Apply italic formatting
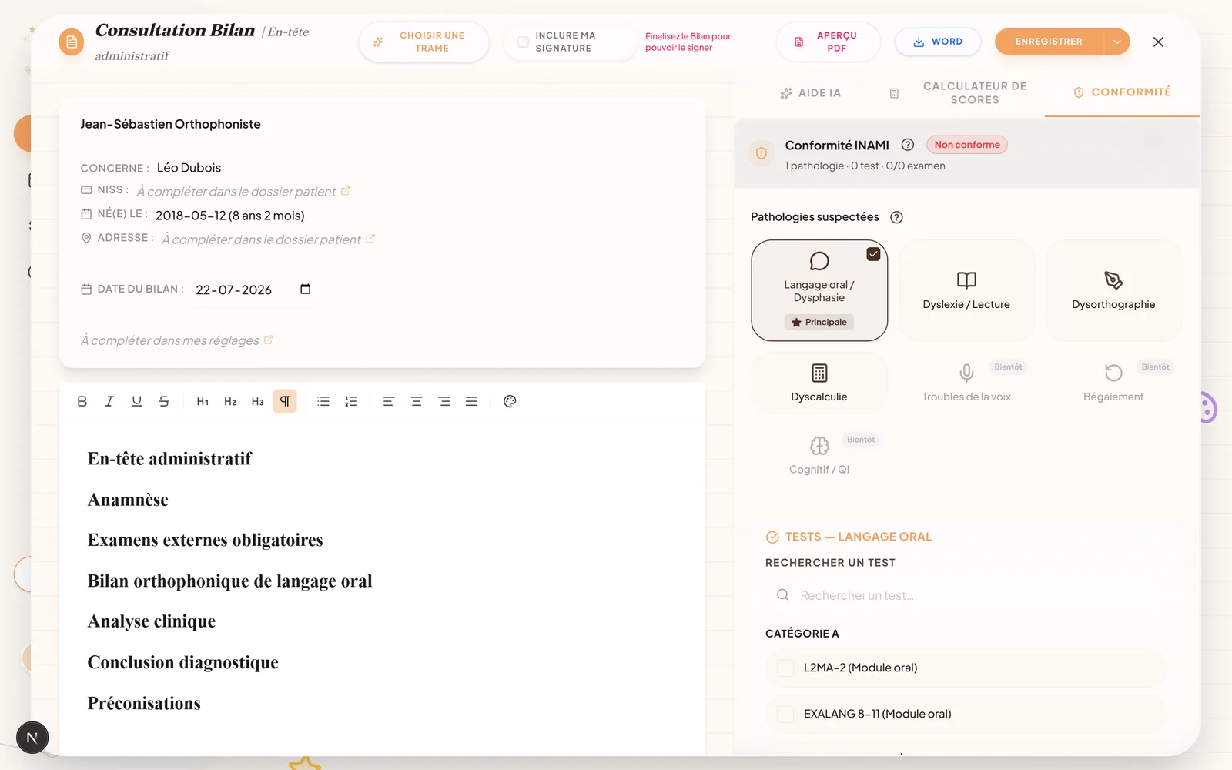 pos(109,401)
